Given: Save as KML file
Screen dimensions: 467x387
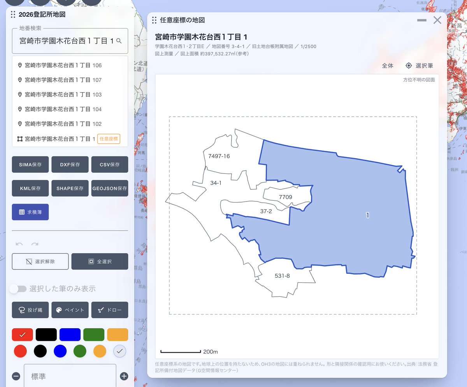Looking at the screenshot, I should coord(30,188).
